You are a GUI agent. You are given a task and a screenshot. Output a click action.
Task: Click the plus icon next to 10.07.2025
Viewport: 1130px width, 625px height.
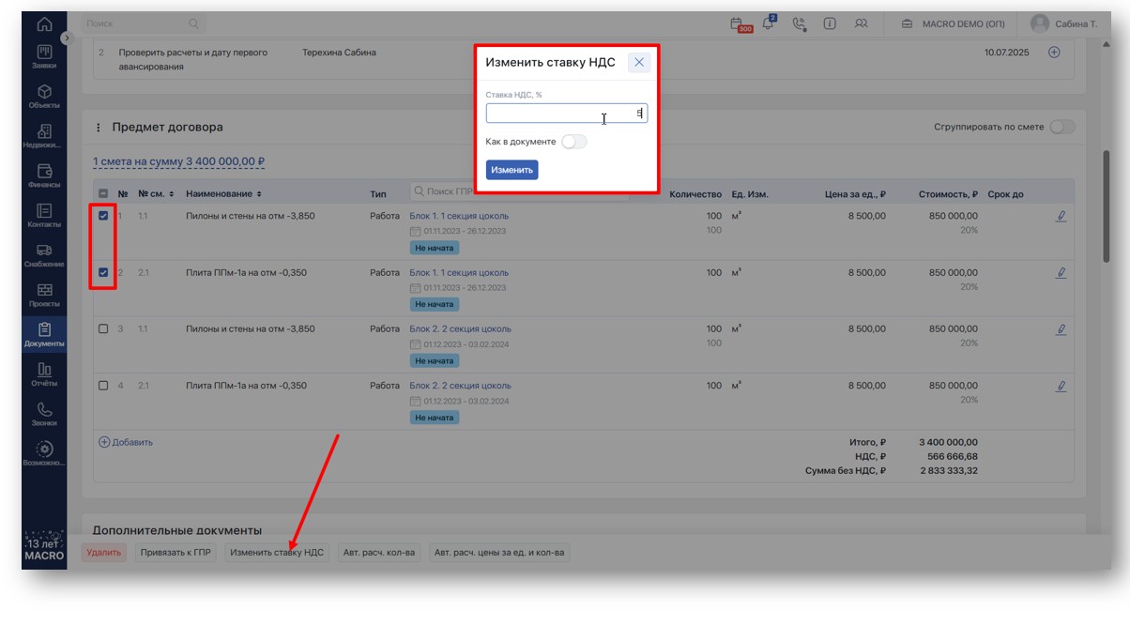click(x=1054, y=53)
